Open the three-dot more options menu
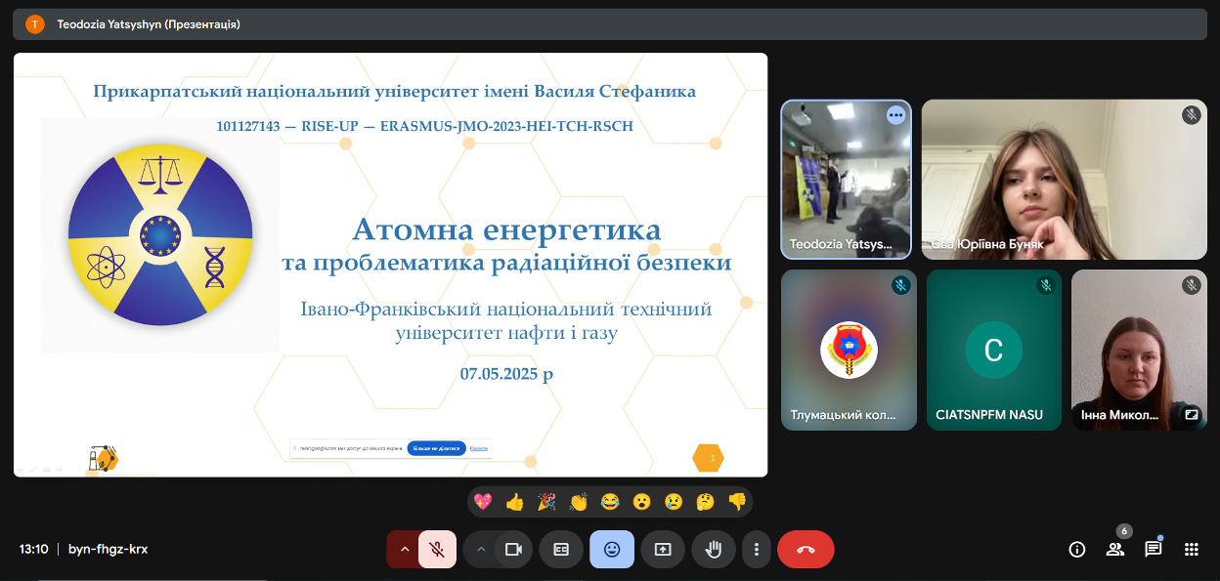Viewport: 1220px width, 581px height. [x=756, y=550]
